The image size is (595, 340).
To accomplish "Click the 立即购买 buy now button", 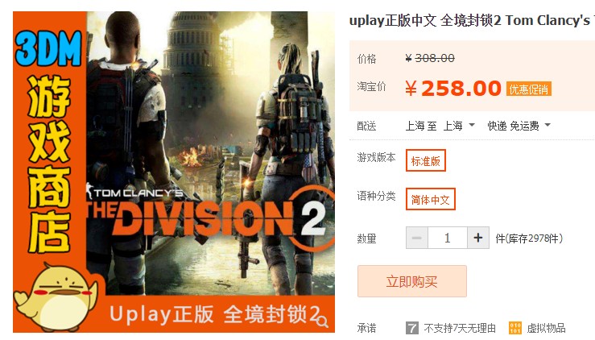I will point(412,281).
